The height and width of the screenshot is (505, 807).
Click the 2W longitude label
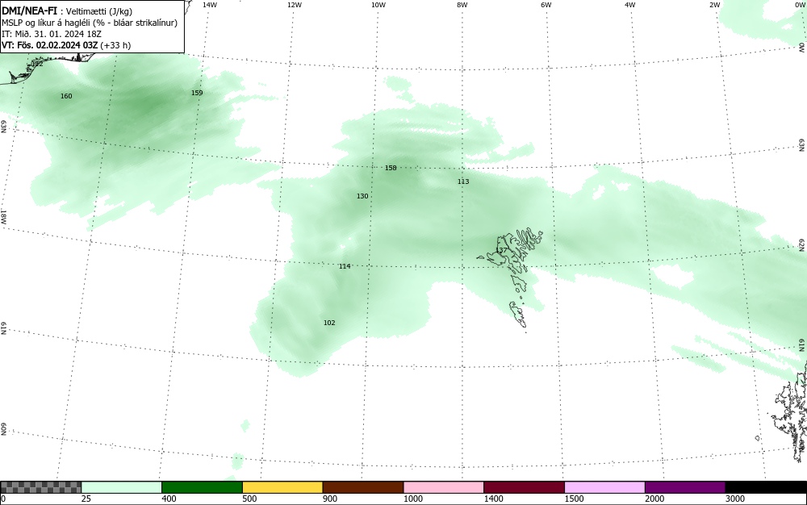[x=714, y=5]
